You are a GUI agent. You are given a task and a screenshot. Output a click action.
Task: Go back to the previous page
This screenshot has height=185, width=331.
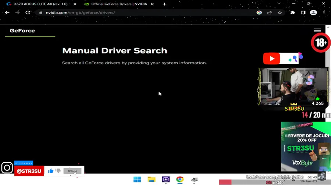7,12
